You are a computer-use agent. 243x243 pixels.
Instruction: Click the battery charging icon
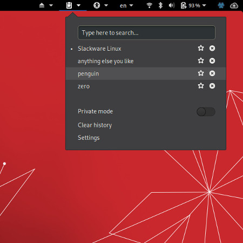184,5
